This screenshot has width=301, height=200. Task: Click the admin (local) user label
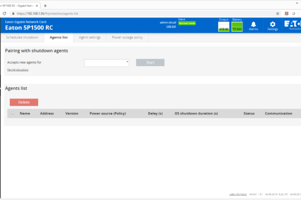168,23
